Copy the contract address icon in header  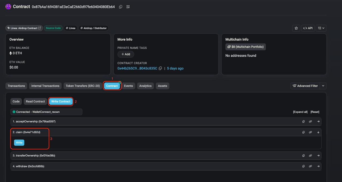pyautogui.click(x=121, y=7)
